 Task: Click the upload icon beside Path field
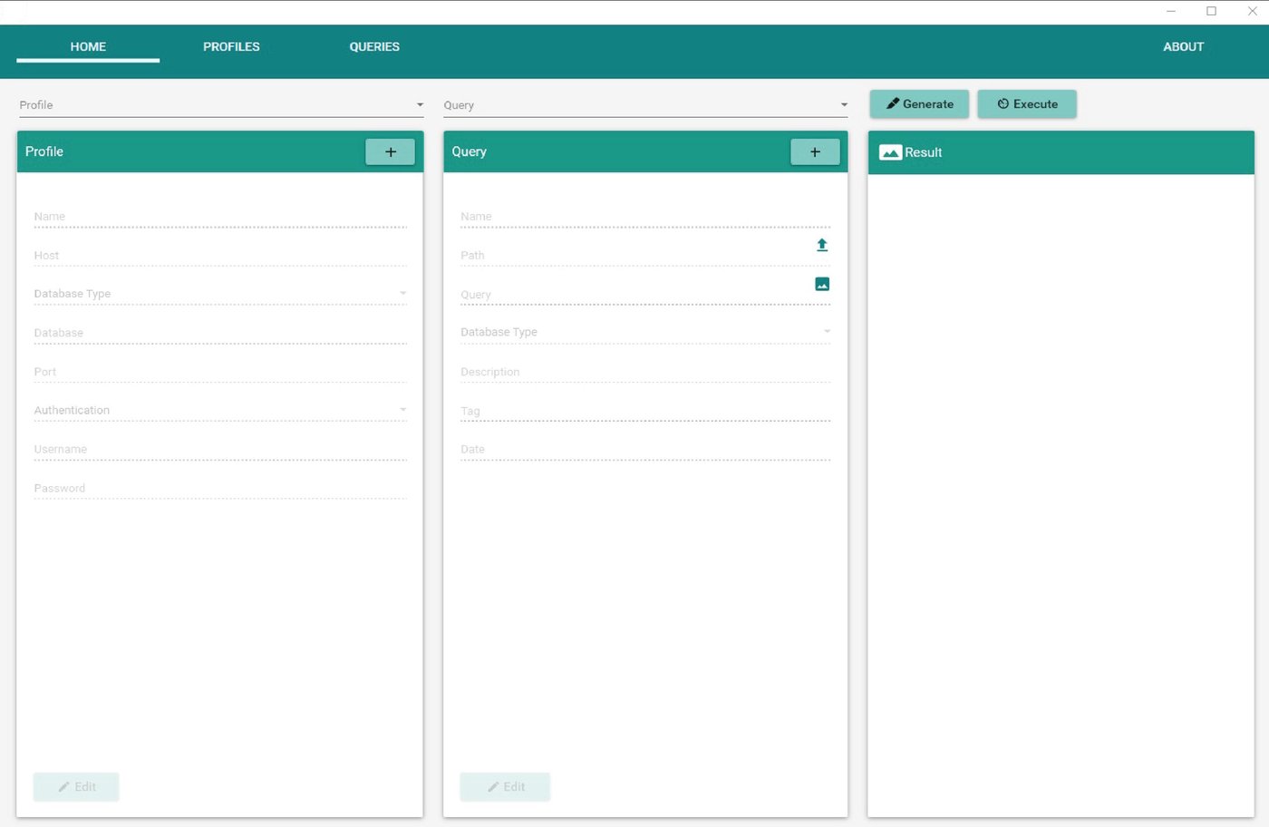tap(821, 245)
